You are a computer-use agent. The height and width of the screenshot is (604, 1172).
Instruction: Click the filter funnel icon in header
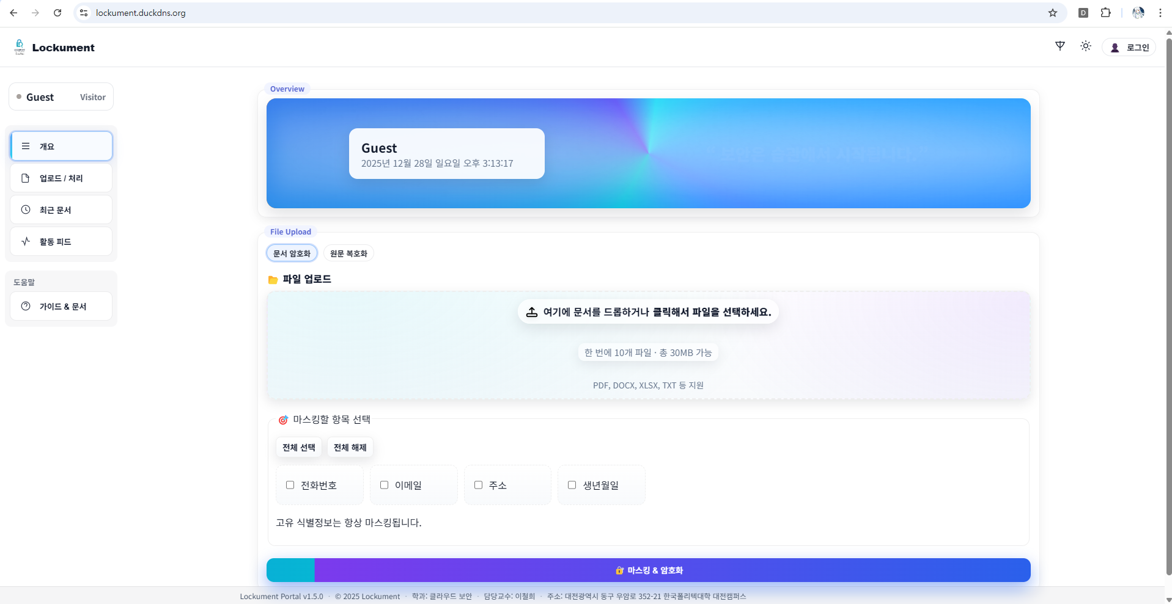(x=1060, y=46)
